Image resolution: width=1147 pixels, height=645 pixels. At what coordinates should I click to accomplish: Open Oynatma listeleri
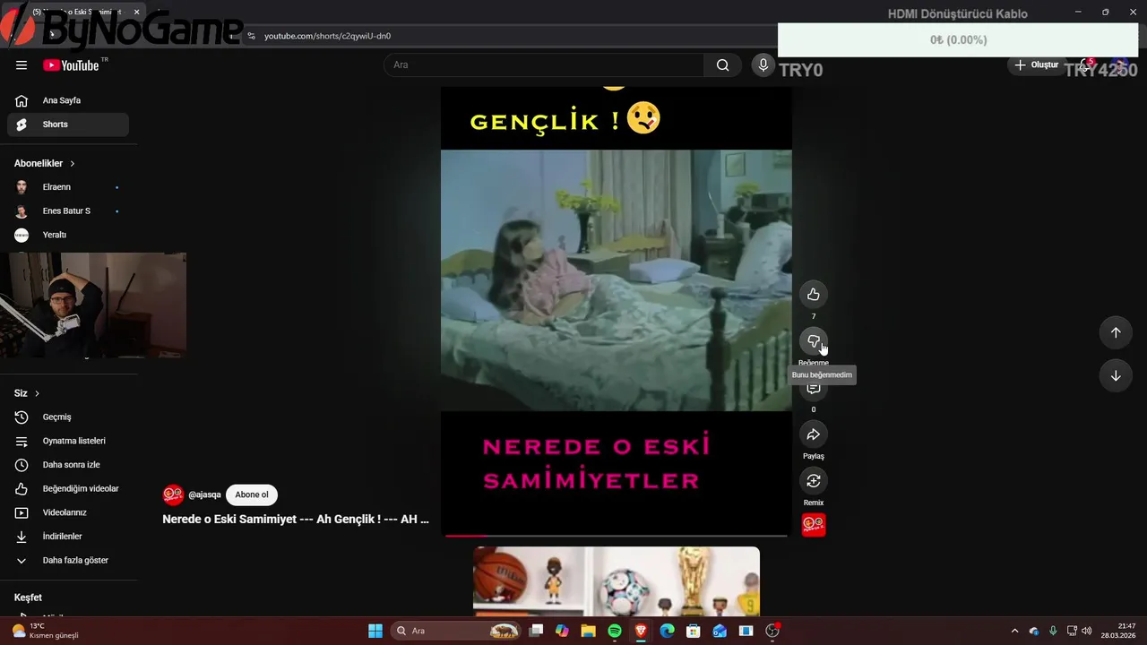68,441
